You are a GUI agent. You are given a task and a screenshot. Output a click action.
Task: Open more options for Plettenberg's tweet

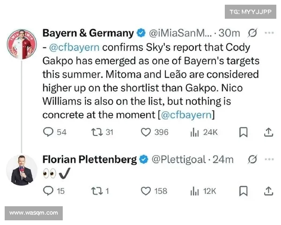(x=269, y=159)
